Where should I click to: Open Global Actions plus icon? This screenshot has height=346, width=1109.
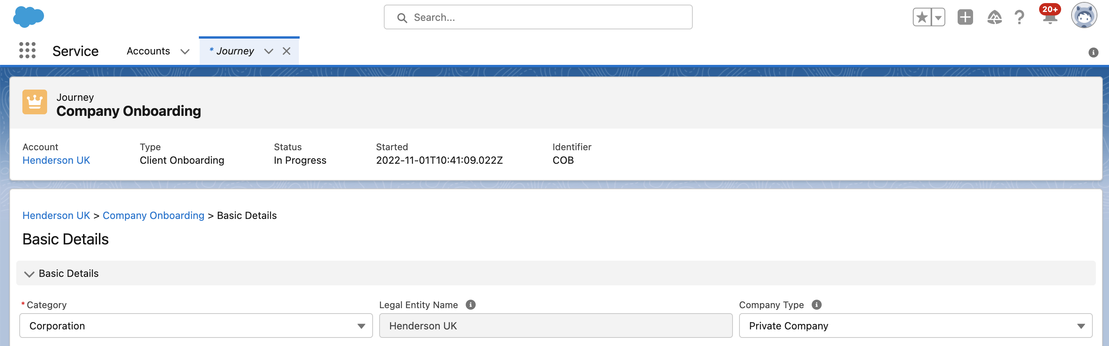coord(965,17)
